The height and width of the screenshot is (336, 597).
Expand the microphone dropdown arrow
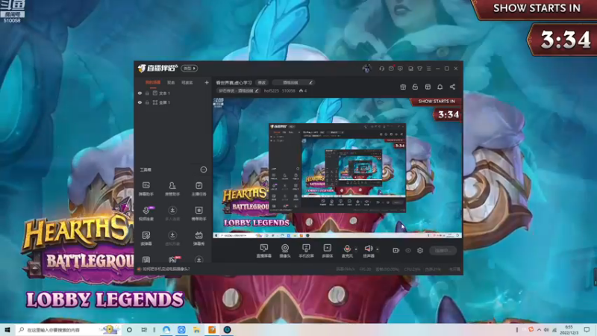tap(356, 249)
